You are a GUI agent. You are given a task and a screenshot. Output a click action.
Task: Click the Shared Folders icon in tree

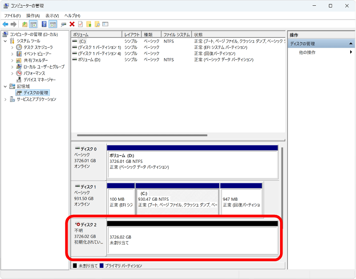coord(19,61)
